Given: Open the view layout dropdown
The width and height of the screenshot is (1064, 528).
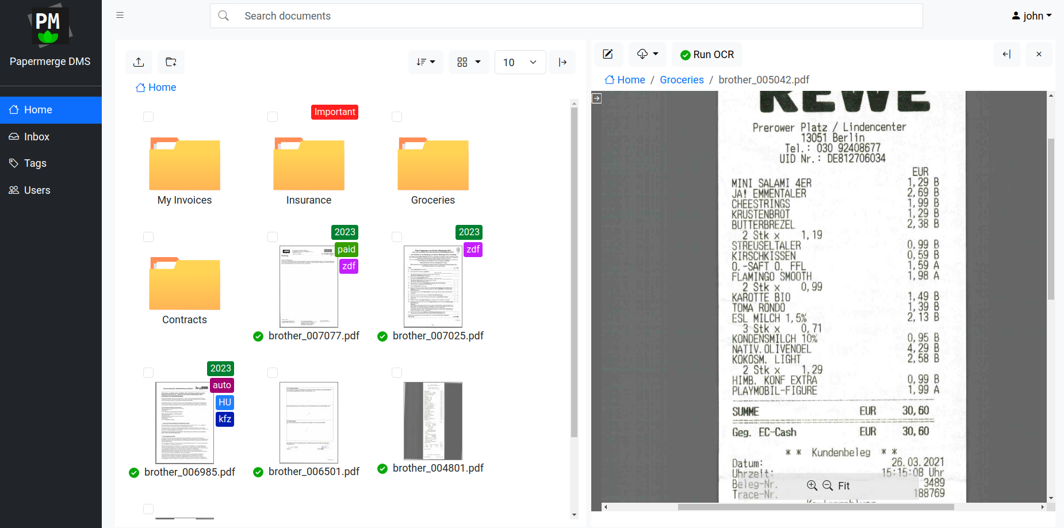Looking at the screenshot, I should (469, 62).
